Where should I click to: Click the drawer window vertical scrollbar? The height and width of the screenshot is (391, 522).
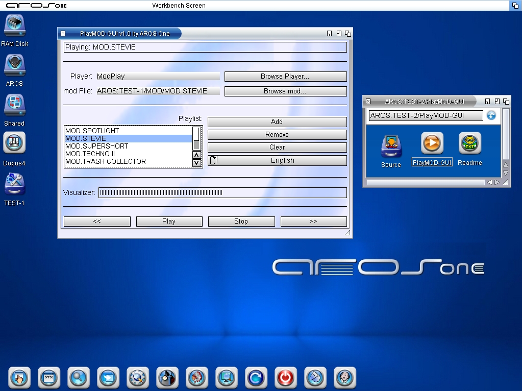[506, 134]
